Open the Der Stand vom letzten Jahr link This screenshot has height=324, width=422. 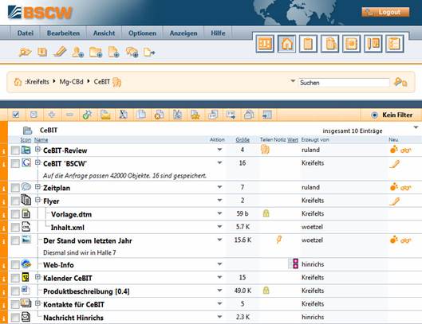pyautogui.click(x=88, y=240)
